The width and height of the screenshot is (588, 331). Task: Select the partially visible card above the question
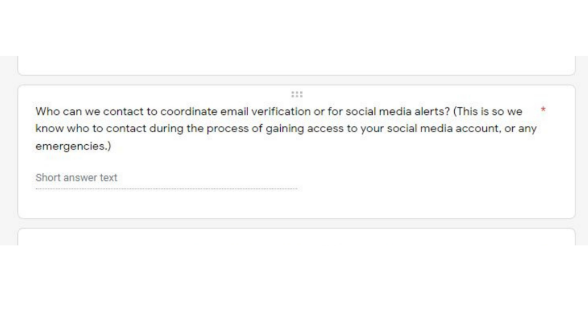tap(296, 66)
